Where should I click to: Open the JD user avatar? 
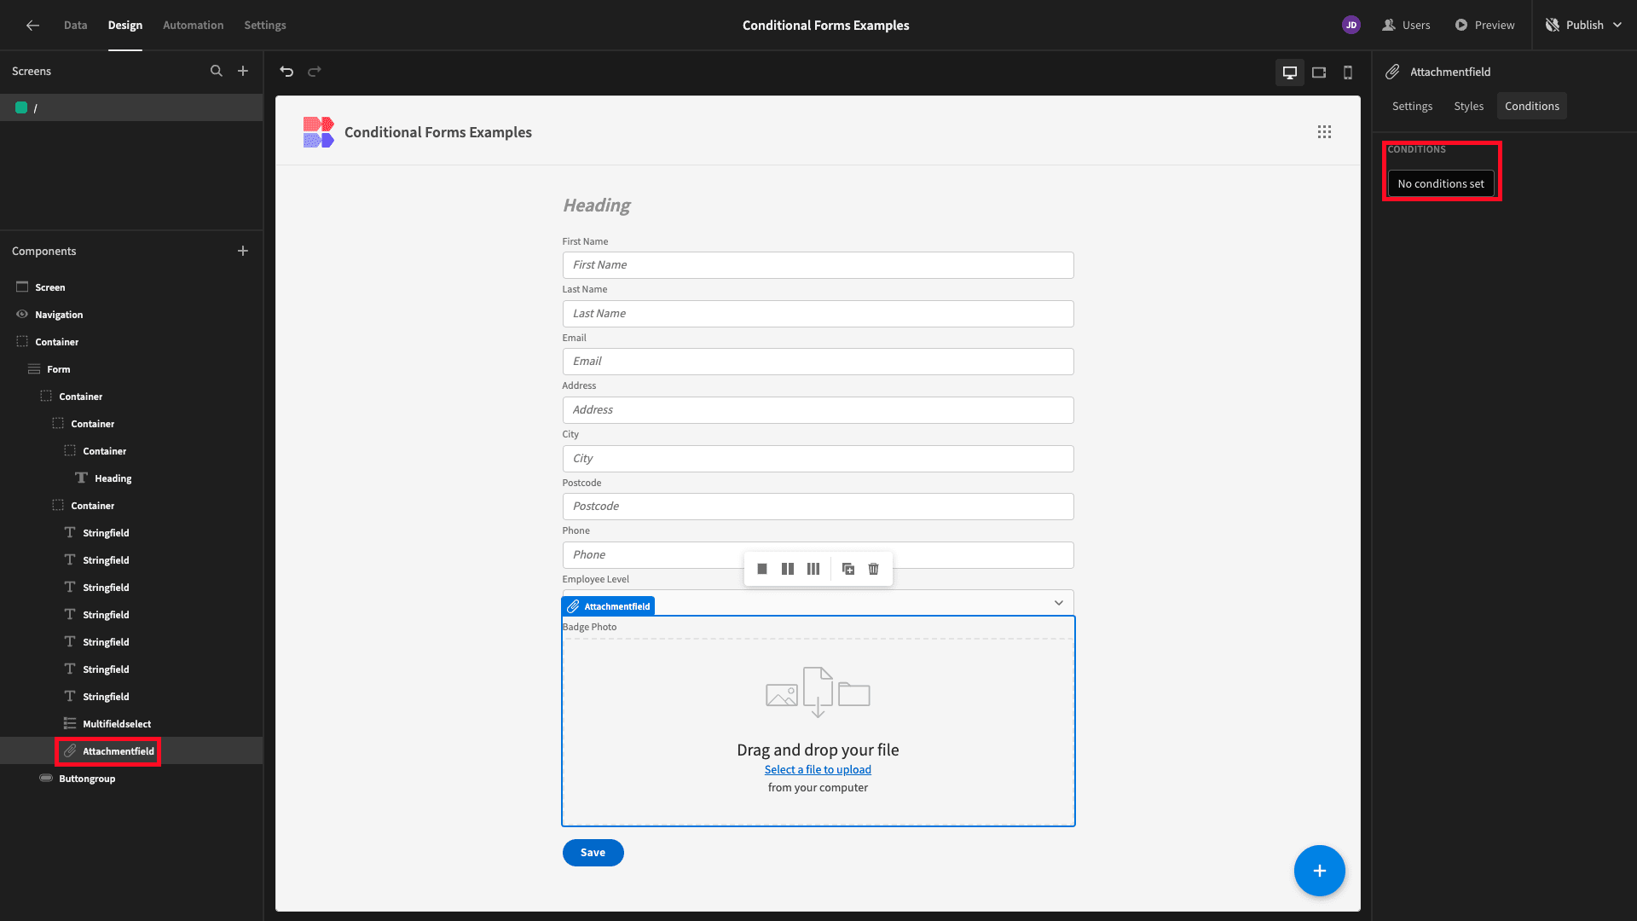point(1351,25)
